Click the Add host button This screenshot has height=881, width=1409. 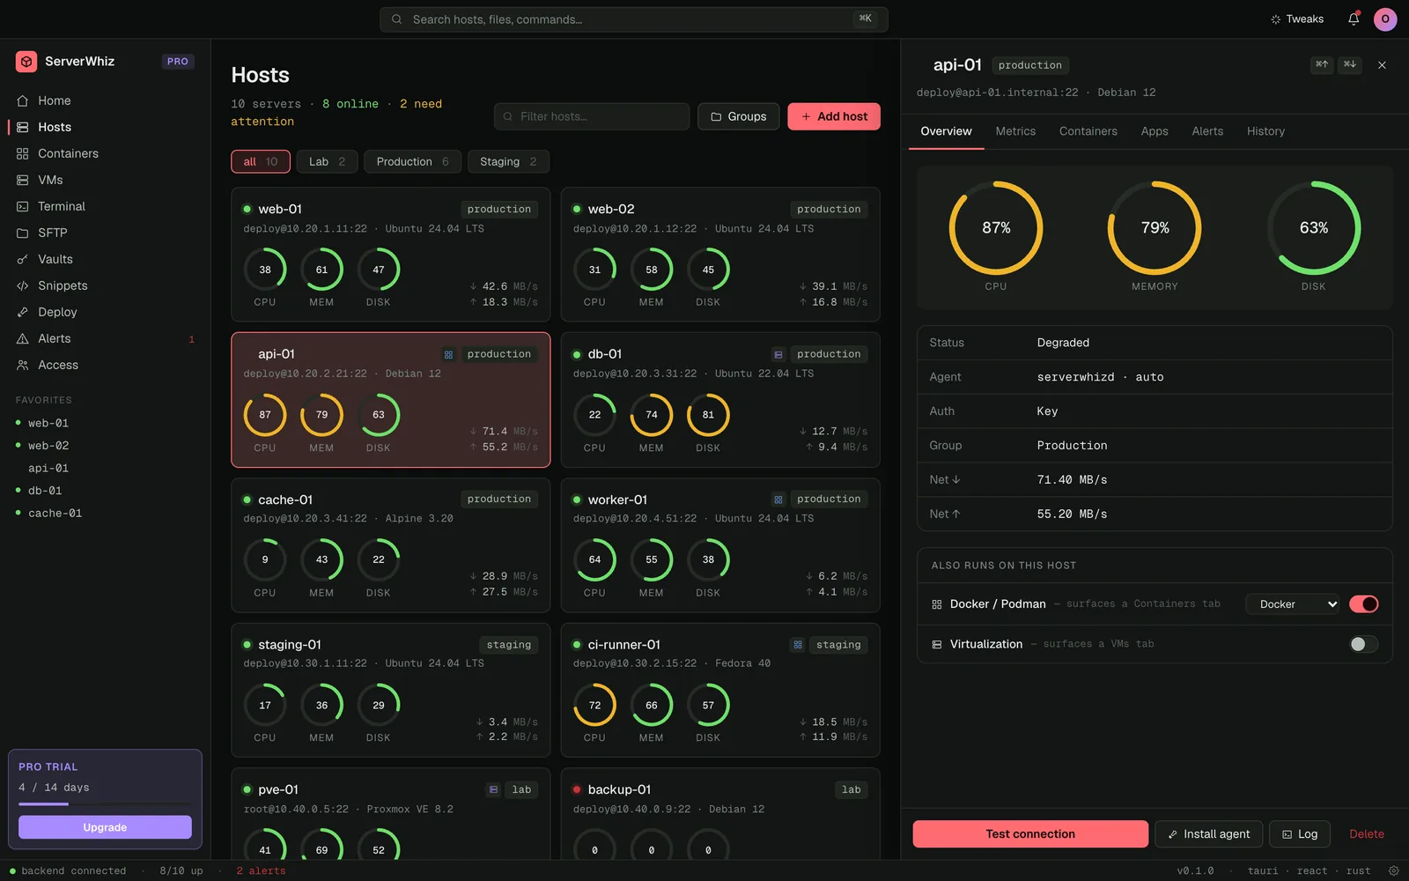(x=834, y=116)
